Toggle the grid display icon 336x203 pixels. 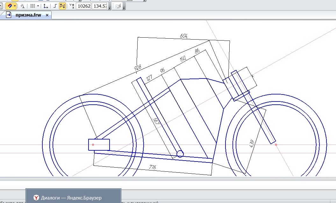pos(32,6)
